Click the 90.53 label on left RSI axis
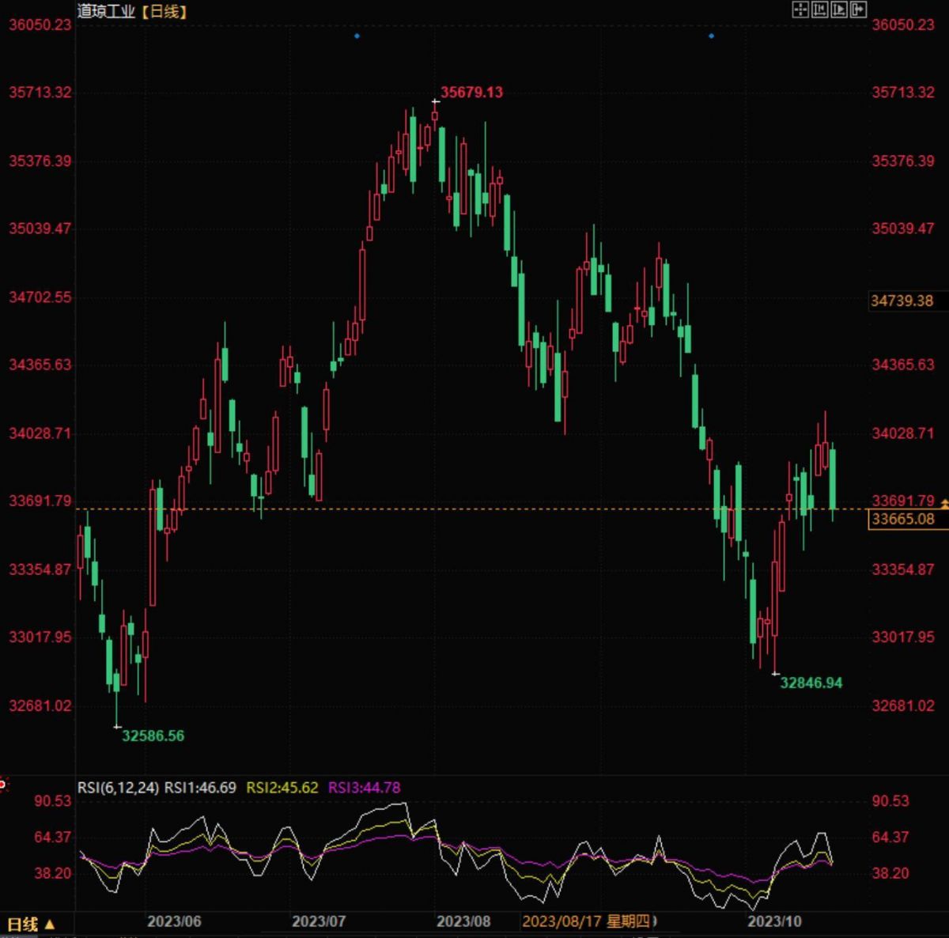 point(52,802)
